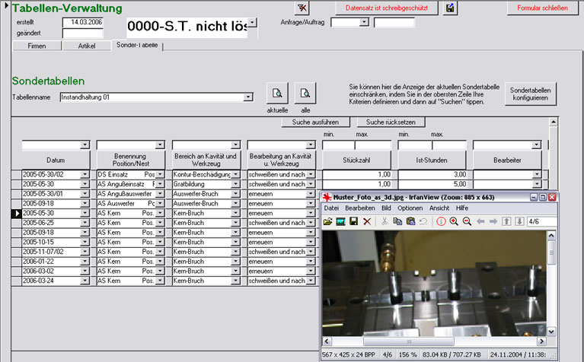Screen dimensions: 584x362
Task: Click Datensatz ist schreibgeschützt button
Action: [x=387, y=8]
